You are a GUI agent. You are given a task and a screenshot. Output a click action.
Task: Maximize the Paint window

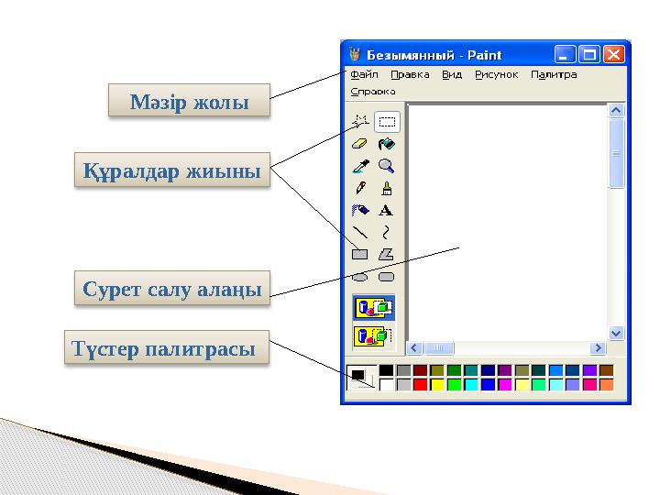pyautogui.click(x=589, y=54)
